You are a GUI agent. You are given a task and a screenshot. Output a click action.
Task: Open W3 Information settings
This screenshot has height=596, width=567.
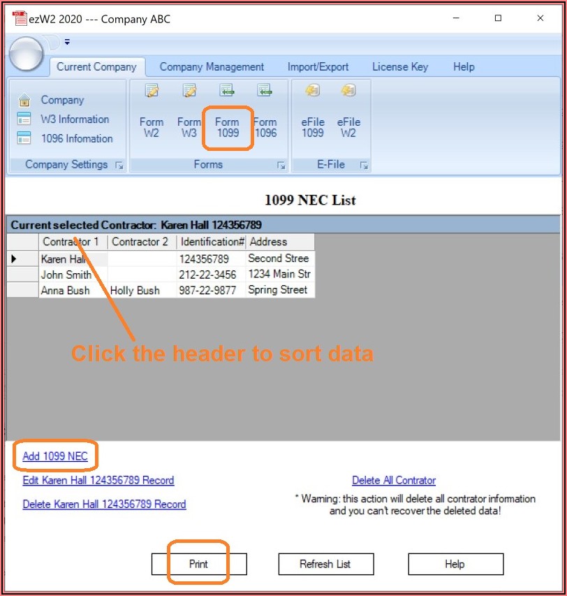[74, 119]
